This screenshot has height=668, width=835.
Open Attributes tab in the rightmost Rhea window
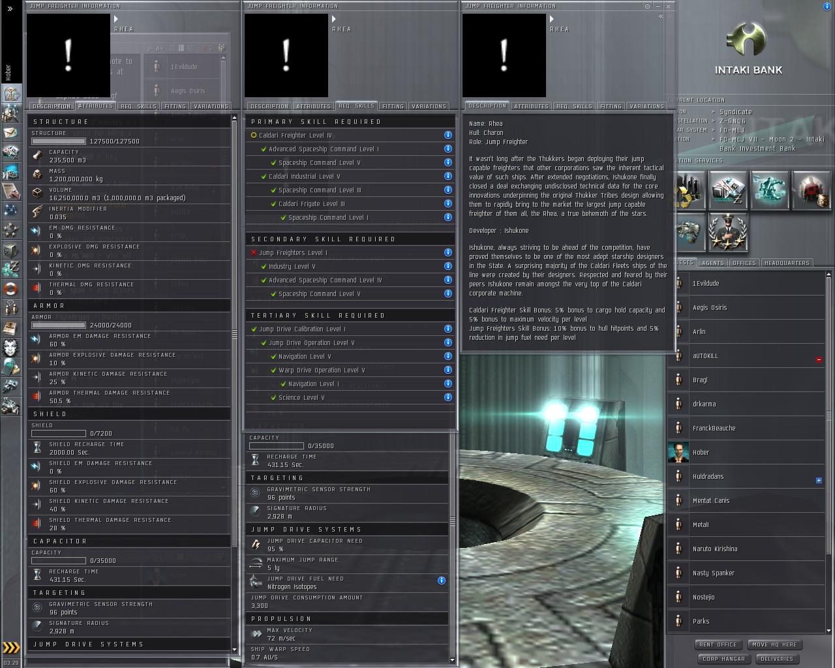click(x=531, y=106)
